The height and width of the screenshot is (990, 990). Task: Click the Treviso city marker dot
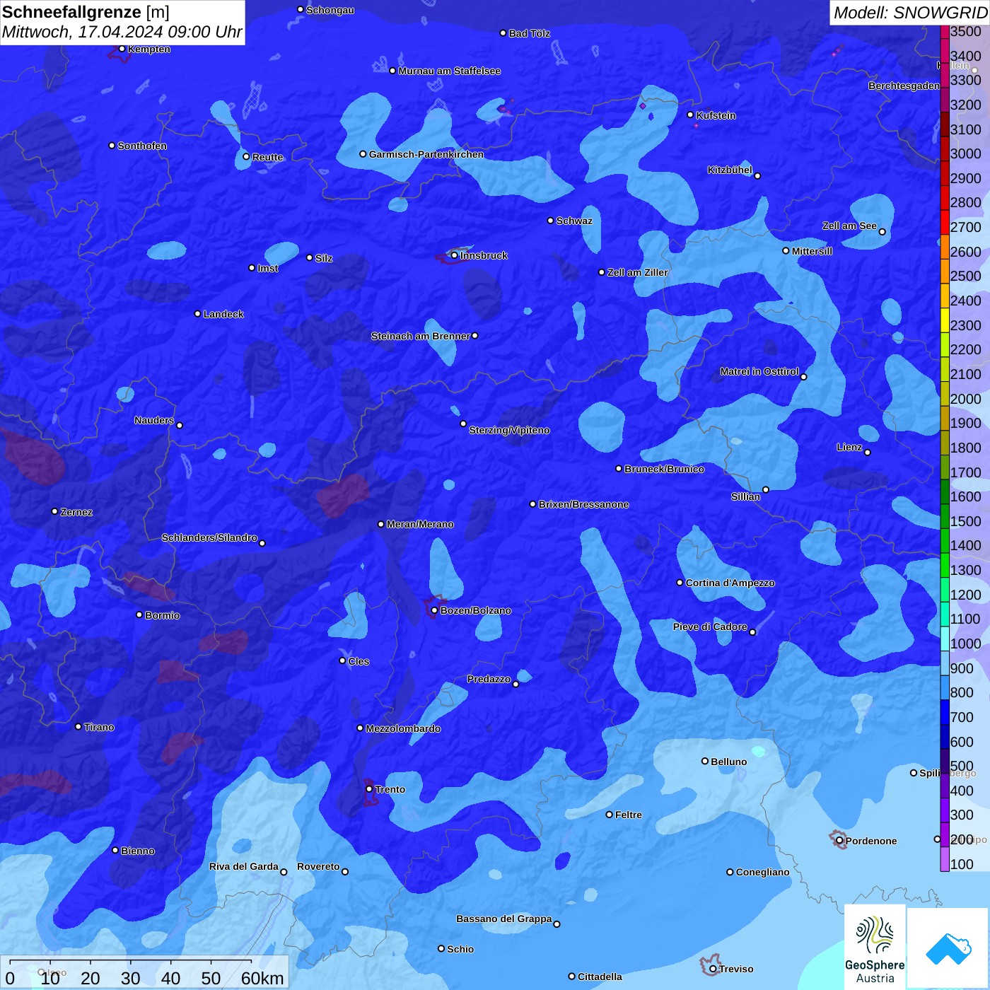[x=713, y=969]
